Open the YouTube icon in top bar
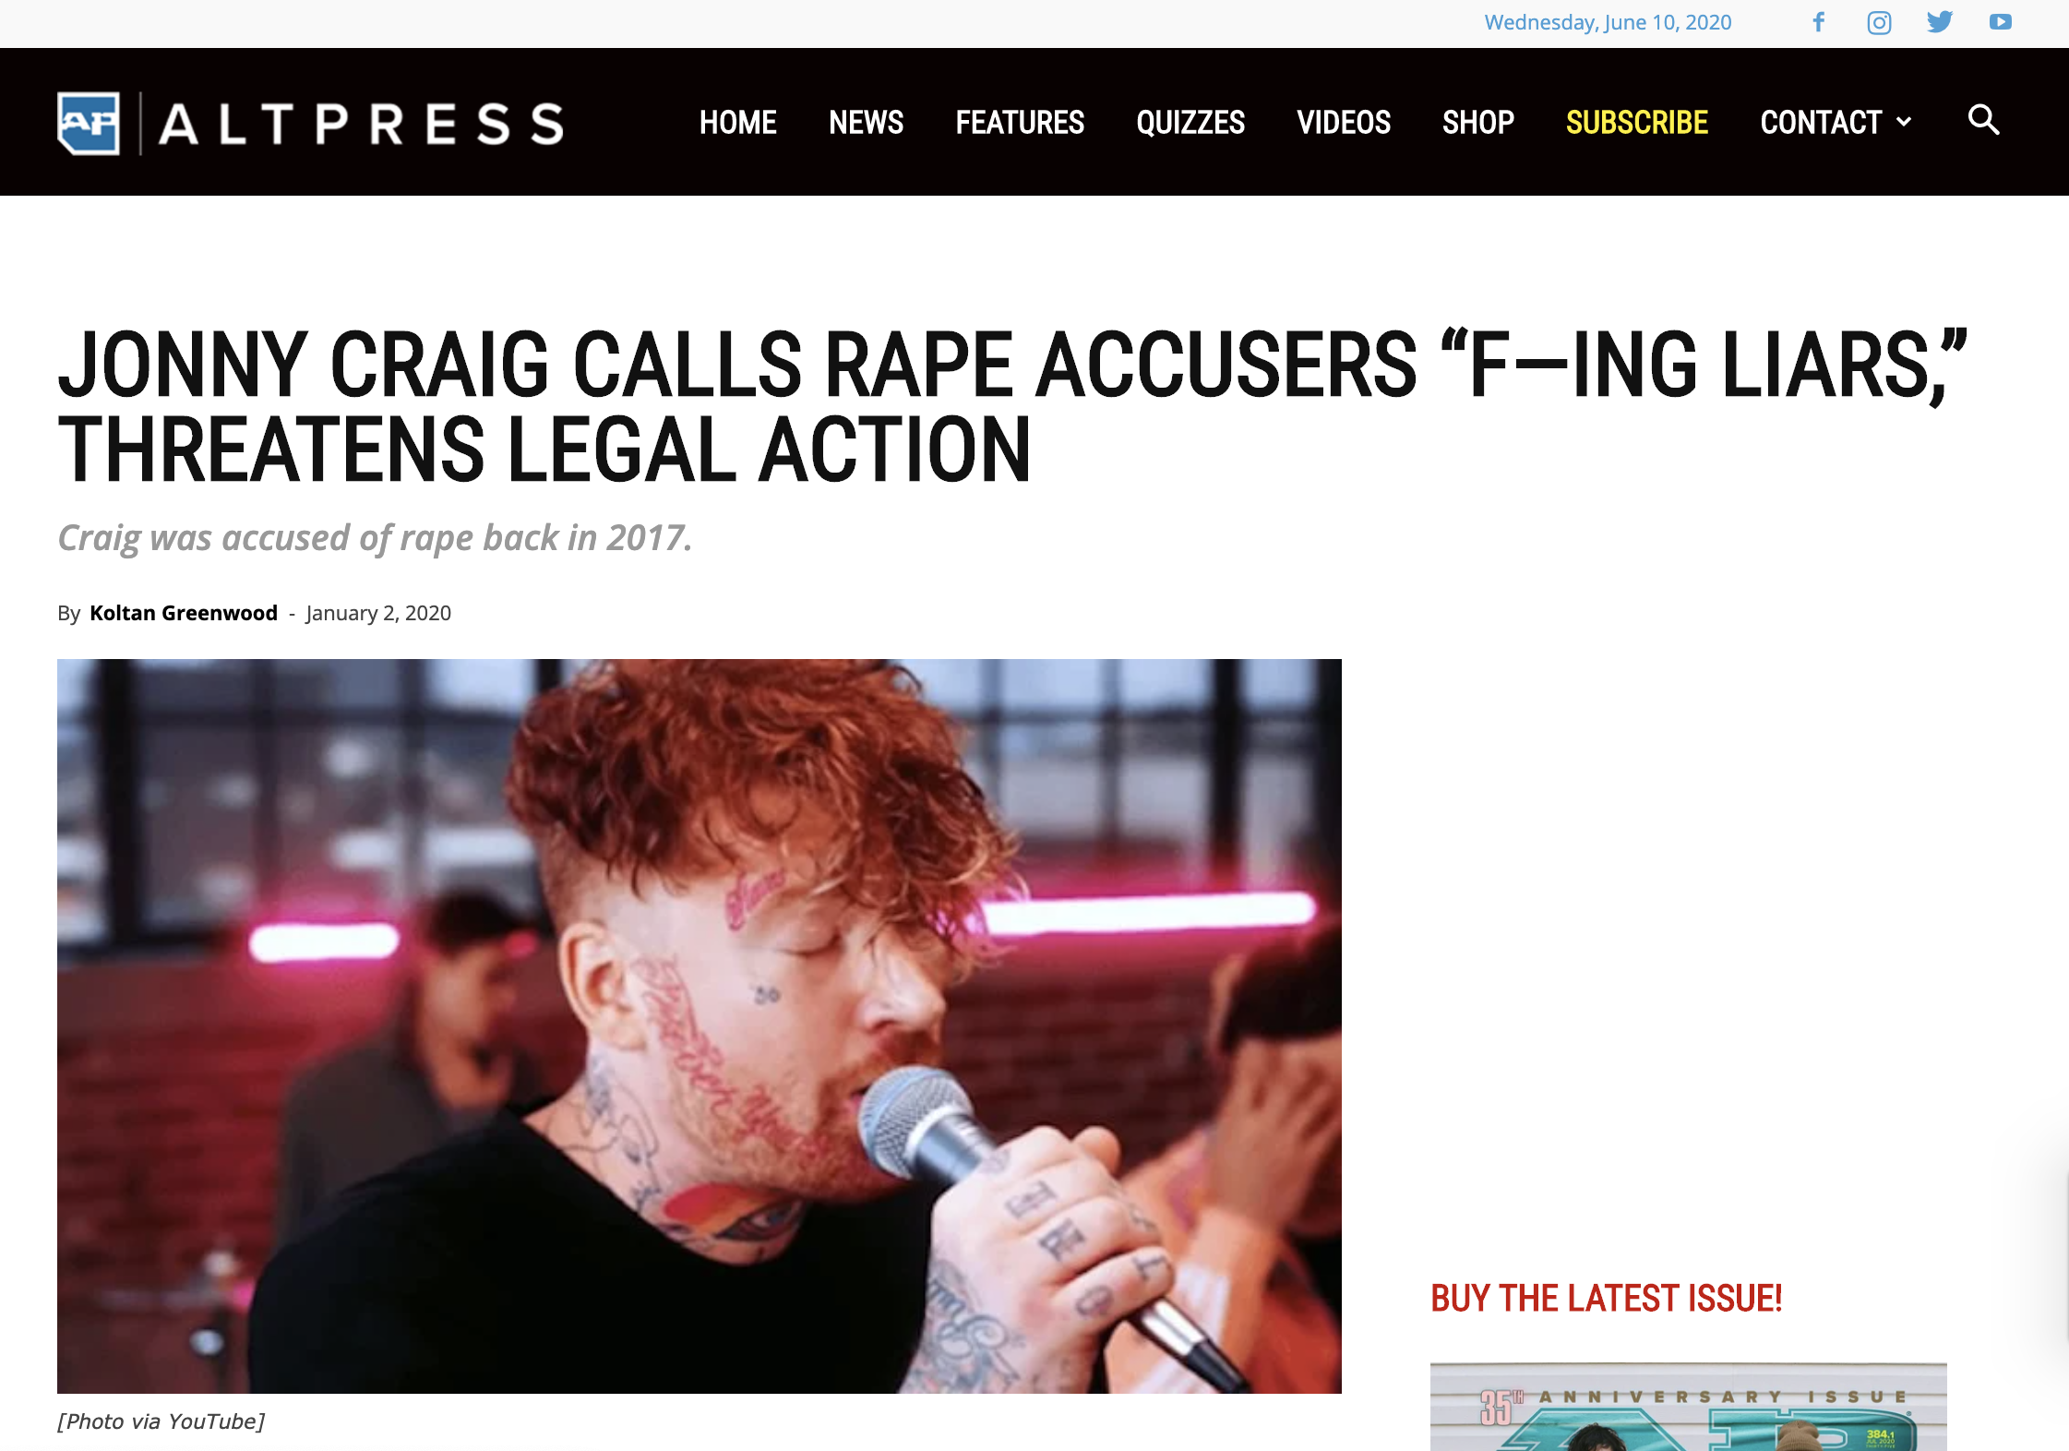Viewport: 2069px width, 1451px height. click(2000, 22)
